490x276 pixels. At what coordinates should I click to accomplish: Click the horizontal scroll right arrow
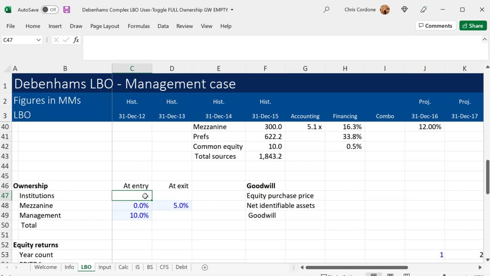coord(480,267)
